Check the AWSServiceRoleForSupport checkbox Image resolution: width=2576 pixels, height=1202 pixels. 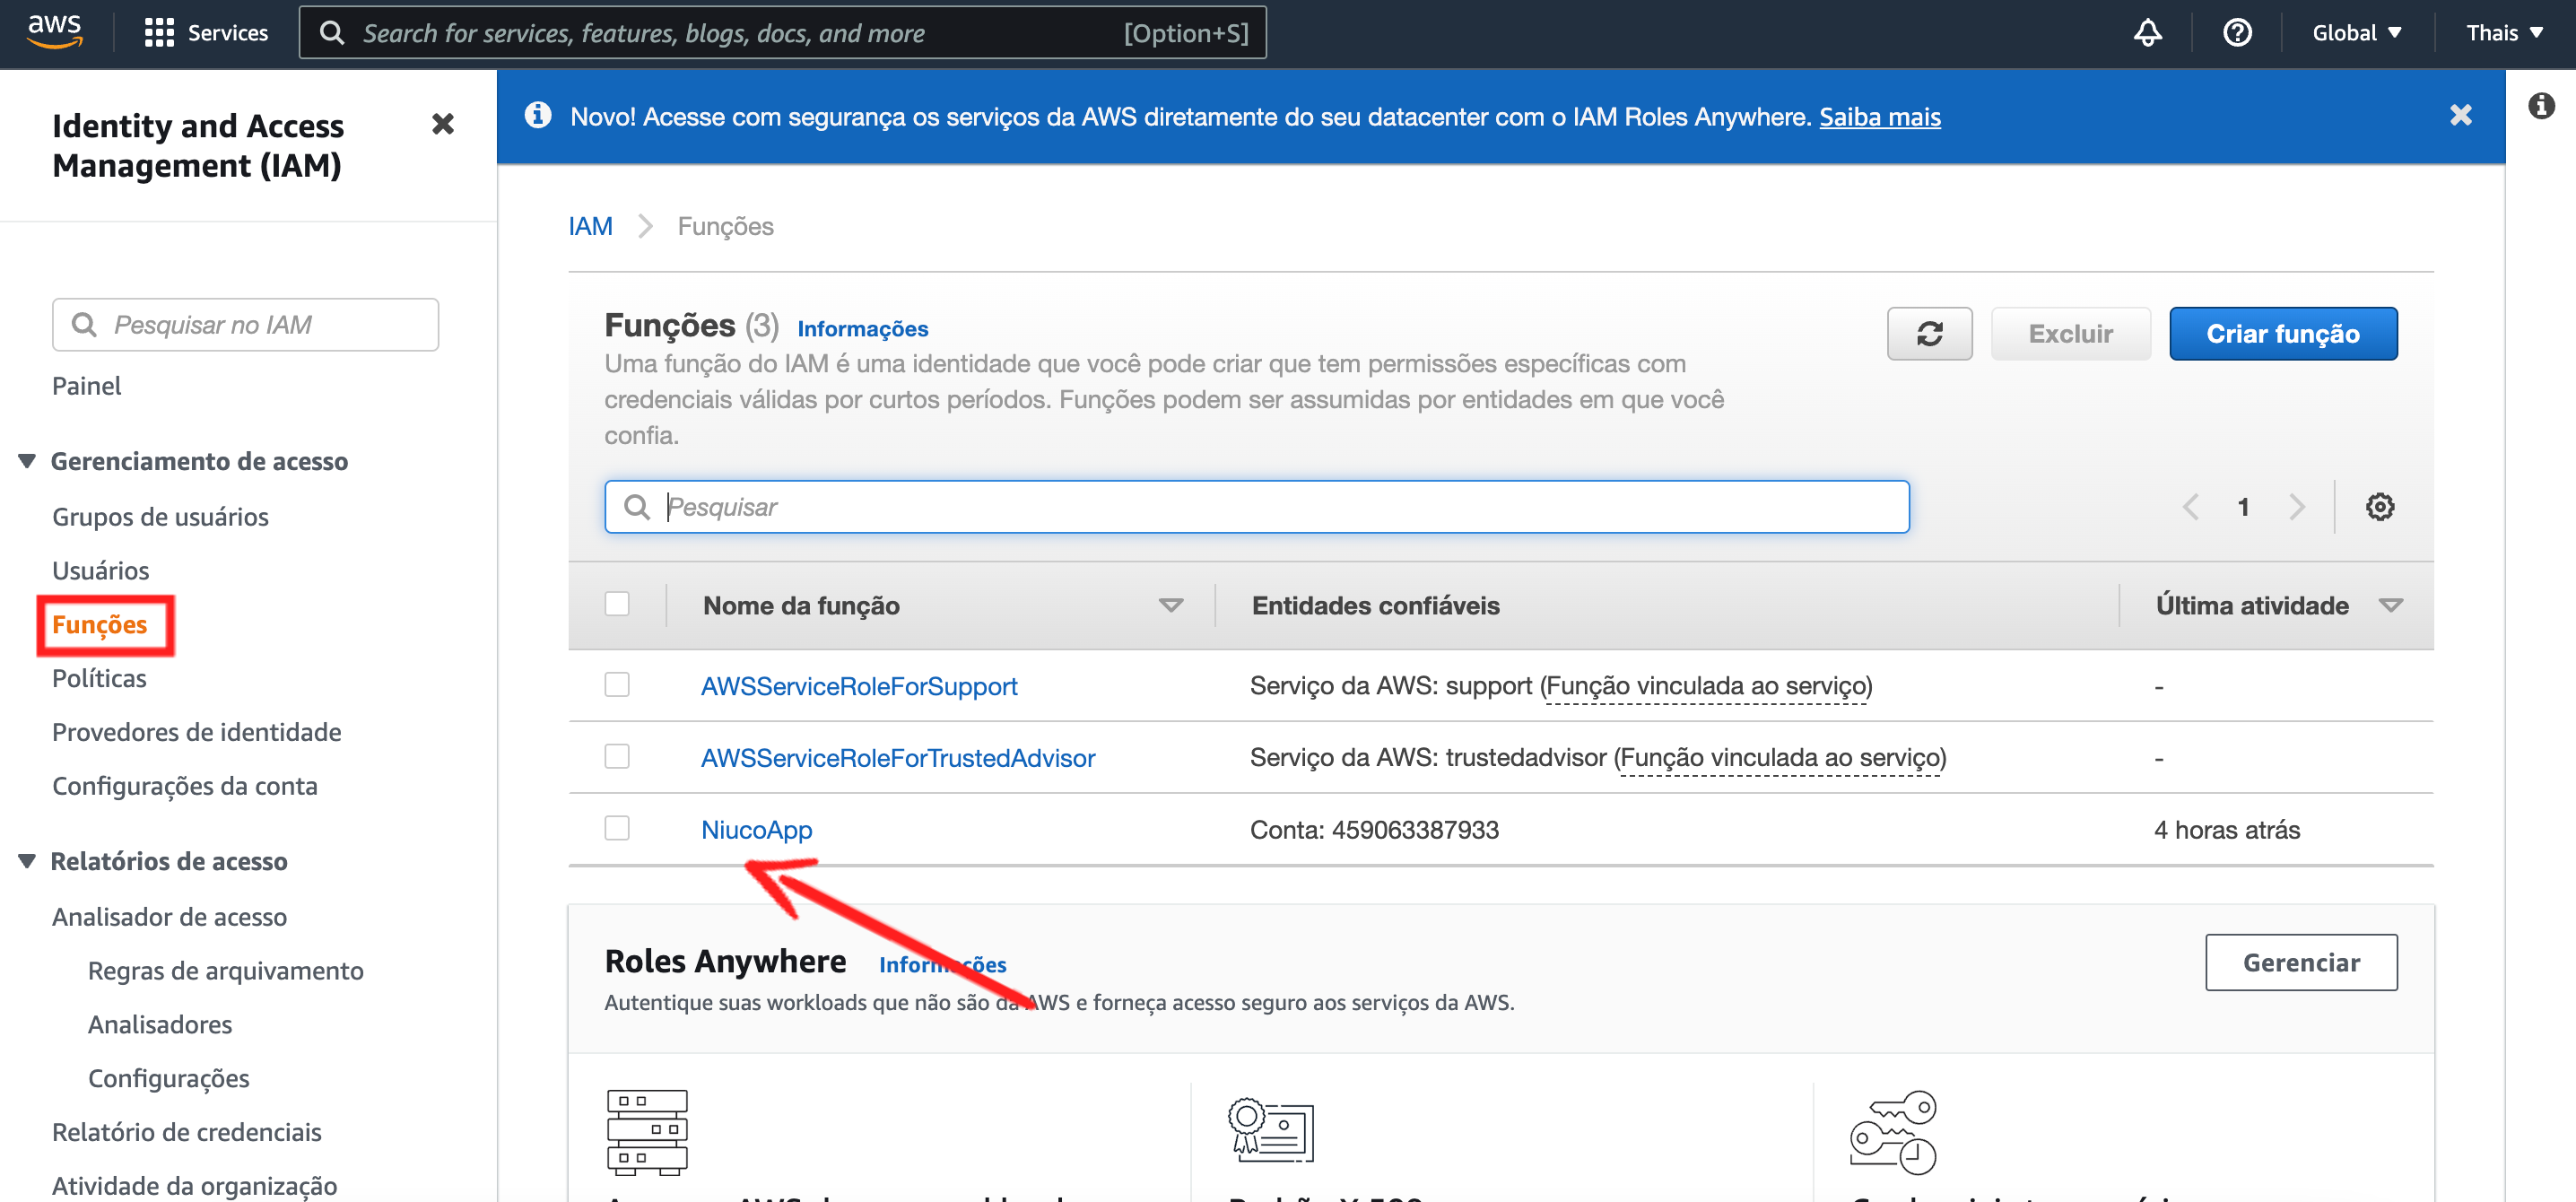617,685
